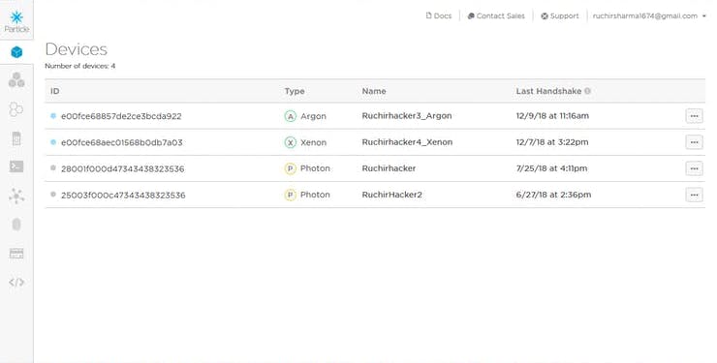Click the gray status dot for Ruchirhacker
Screen dimensions: 717x363
(x=53, y=168)
